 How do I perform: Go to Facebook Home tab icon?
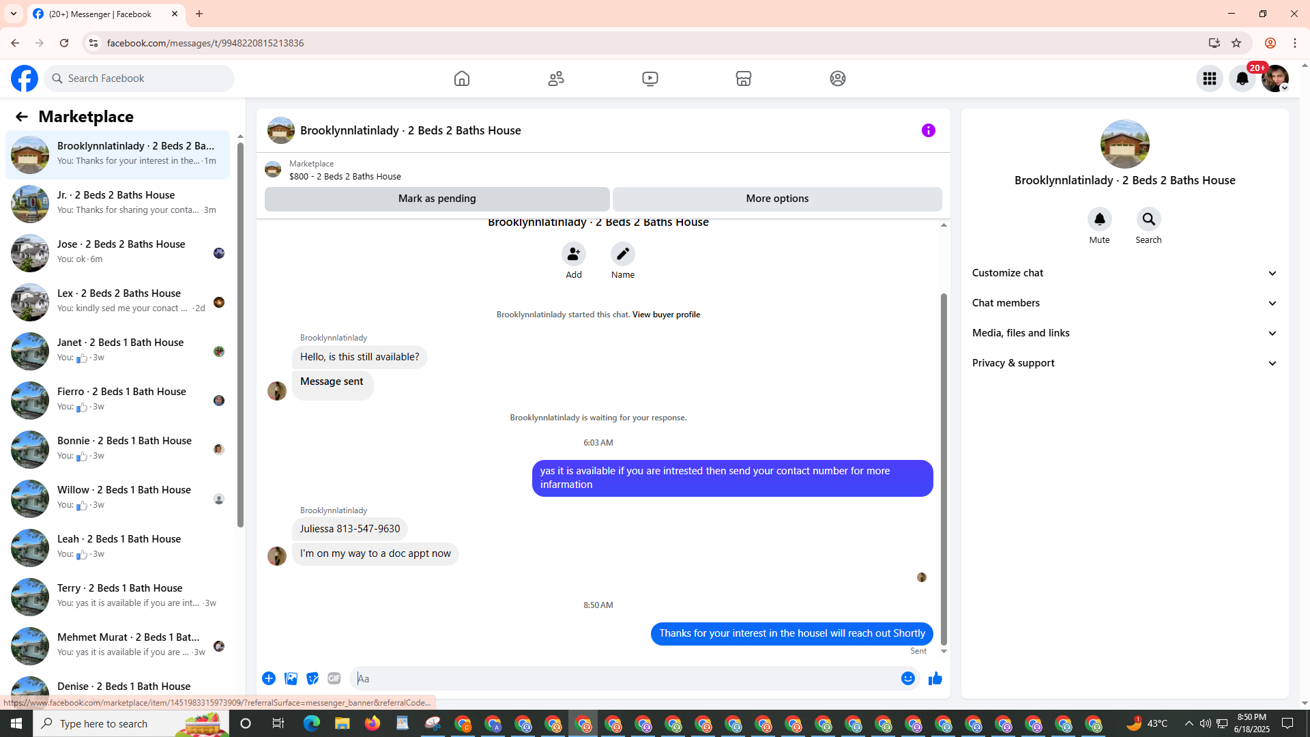(462, 78)
